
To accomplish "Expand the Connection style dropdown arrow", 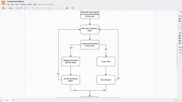I will tap(58, 8).
